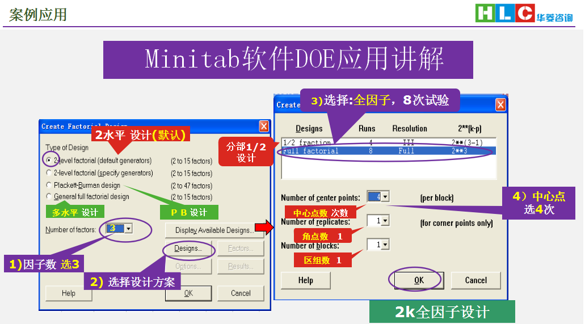Choose General full factorial design option
The height and width of the screenshot is (324, 585).
tap(49, 197)
